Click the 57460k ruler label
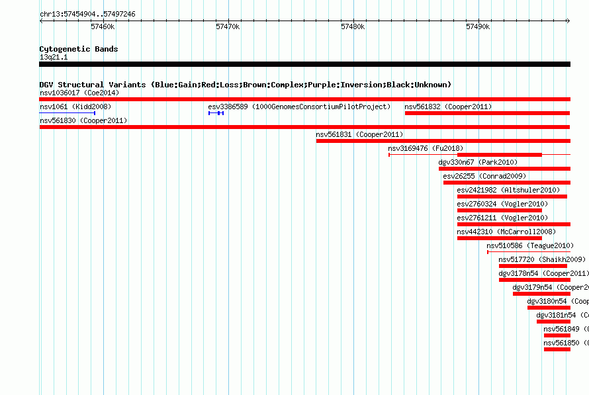 point(103,26)
